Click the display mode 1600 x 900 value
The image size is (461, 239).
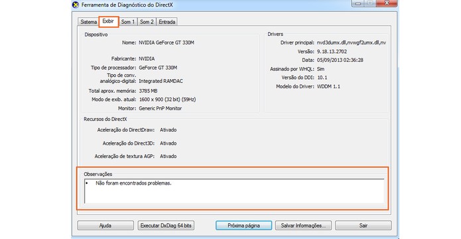pyautogui.click(x=167, y=100)
